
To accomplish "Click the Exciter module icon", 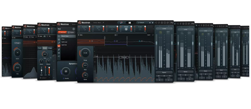I will pos(140,29).
